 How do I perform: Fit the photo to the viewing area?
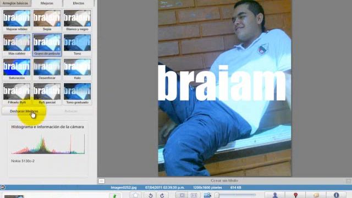tap(182, 195)
